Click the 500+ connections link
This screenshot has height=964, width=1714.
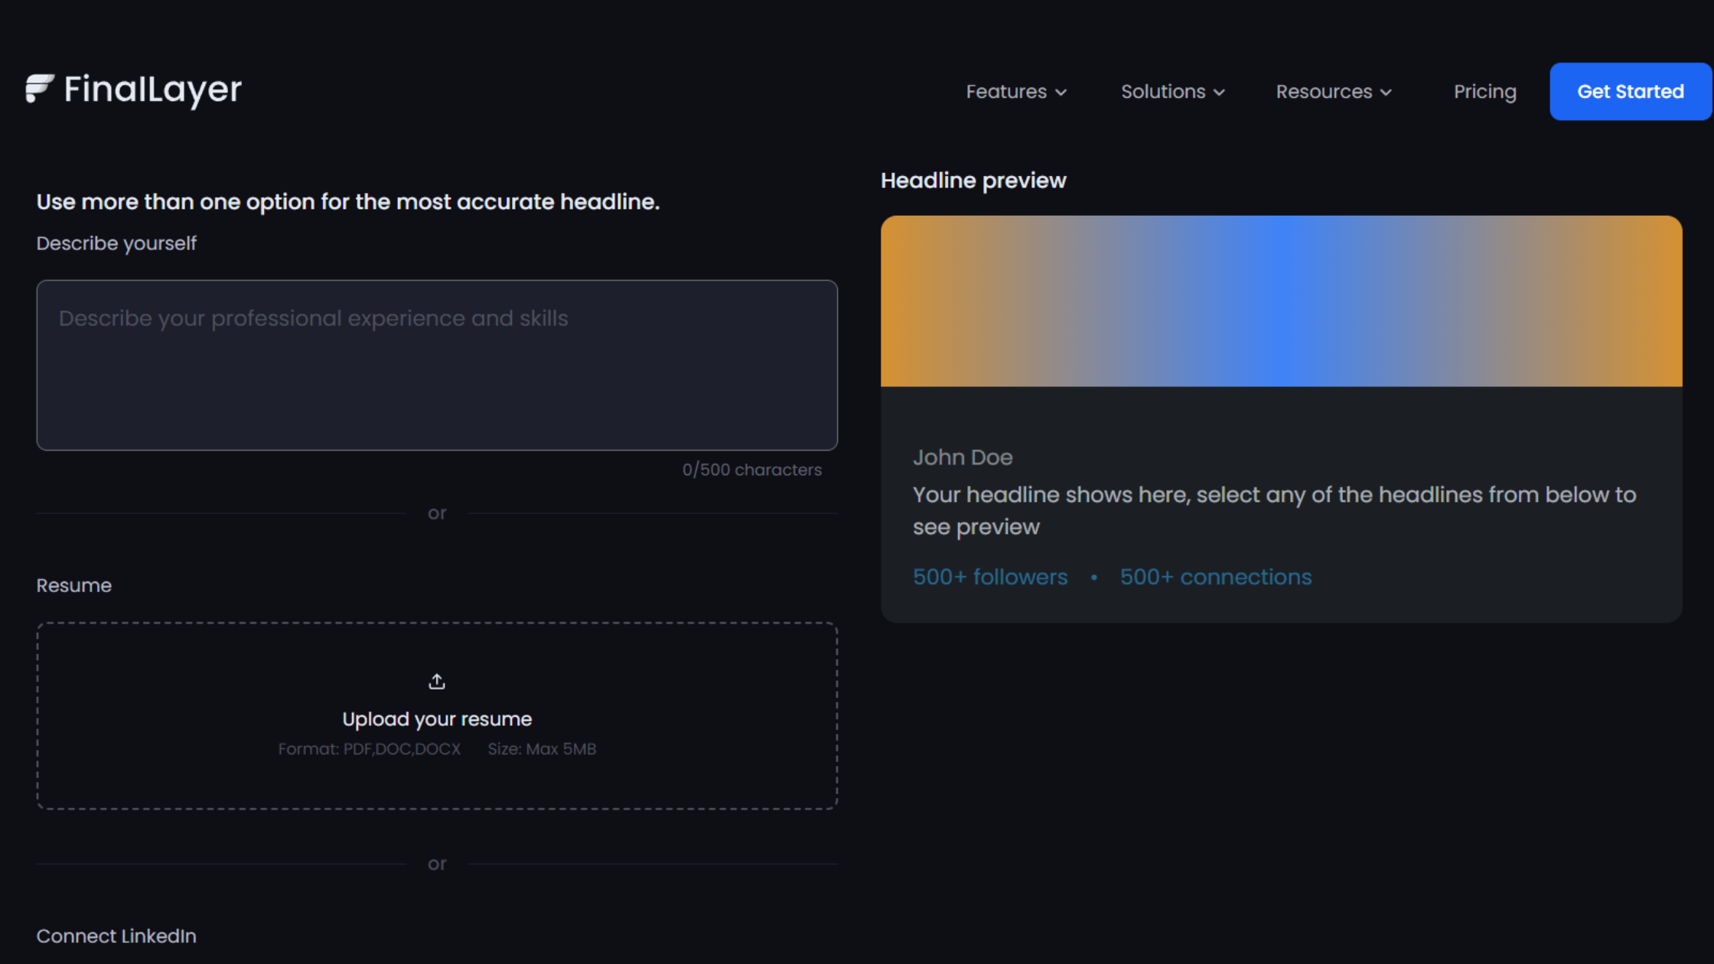click(1216, 577)
